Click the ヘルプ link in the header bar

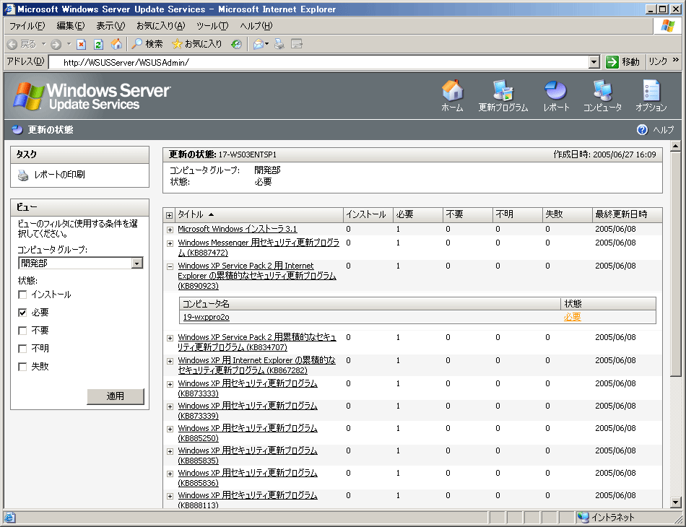[x=663, y=130]
